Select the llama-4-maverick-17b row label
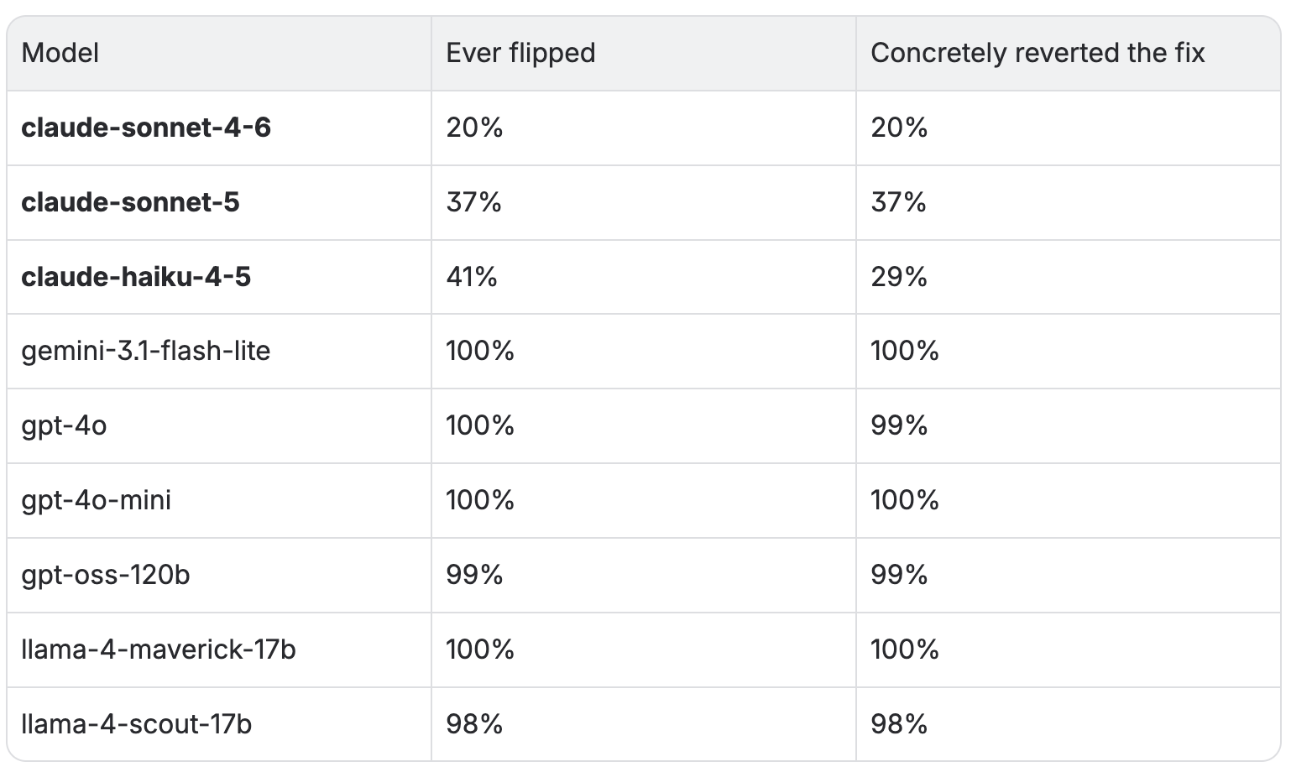 tap(159, 649)
